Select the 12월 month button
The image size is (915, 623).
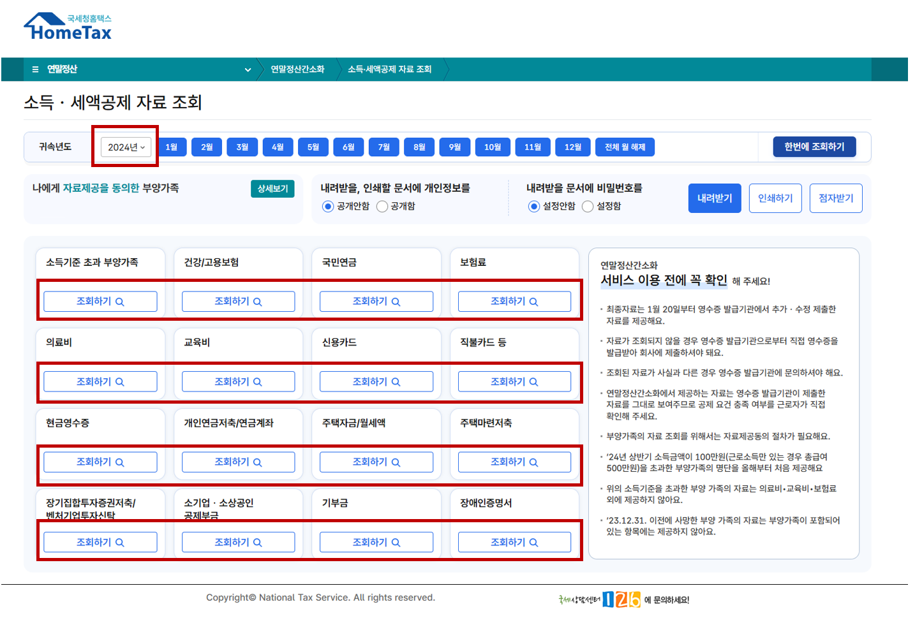(x=573, y=147)
